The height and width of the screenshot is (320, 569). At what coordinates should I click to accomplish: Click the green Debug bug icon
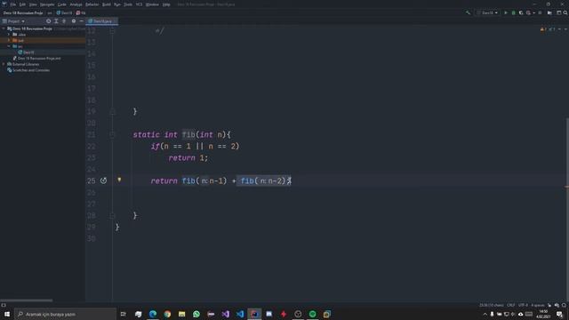pos(514,12)
